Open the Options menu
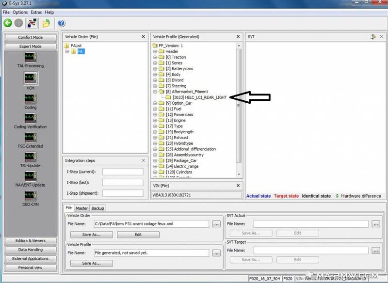388x283 pixels. pos(20,12)
